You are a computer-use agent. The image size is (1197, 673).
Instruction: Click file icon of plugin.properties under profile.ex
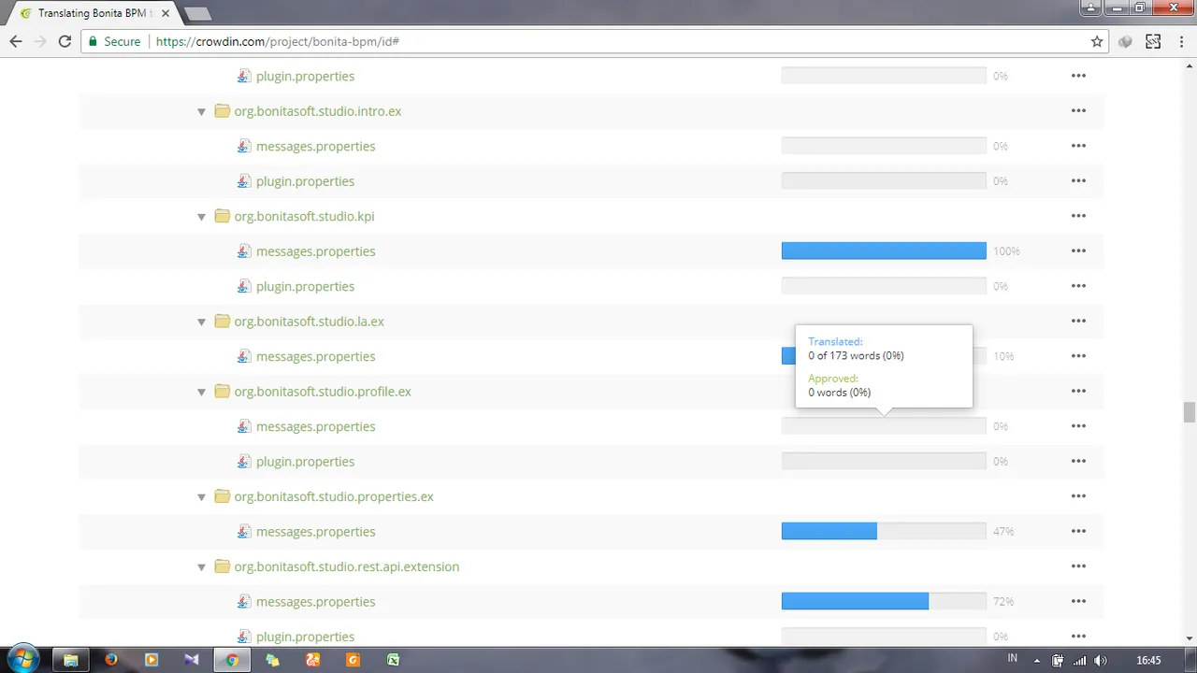[244, 461]
